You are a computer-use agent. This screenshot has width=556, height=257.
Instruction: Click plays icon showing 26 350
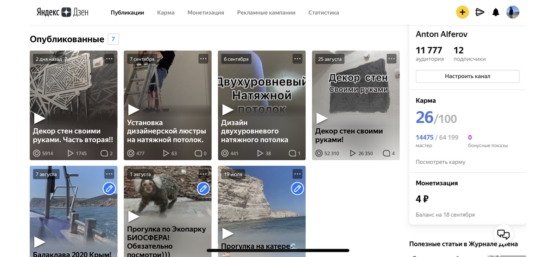pos(353,153)
